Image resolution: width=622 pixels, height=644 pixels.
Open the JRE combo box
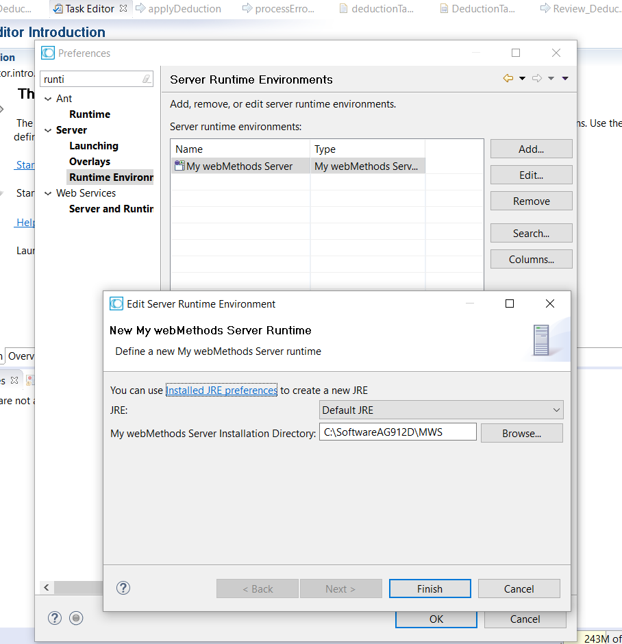(441, 410)
